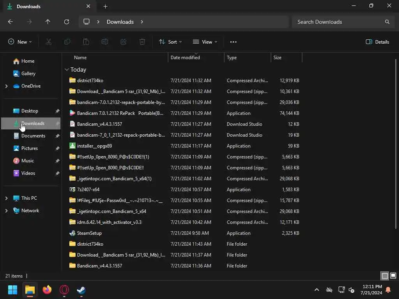Image resolution: width=399 pixels, height=299 pixels.
Task: Sort by the Type column header
Action: [247, 58]
